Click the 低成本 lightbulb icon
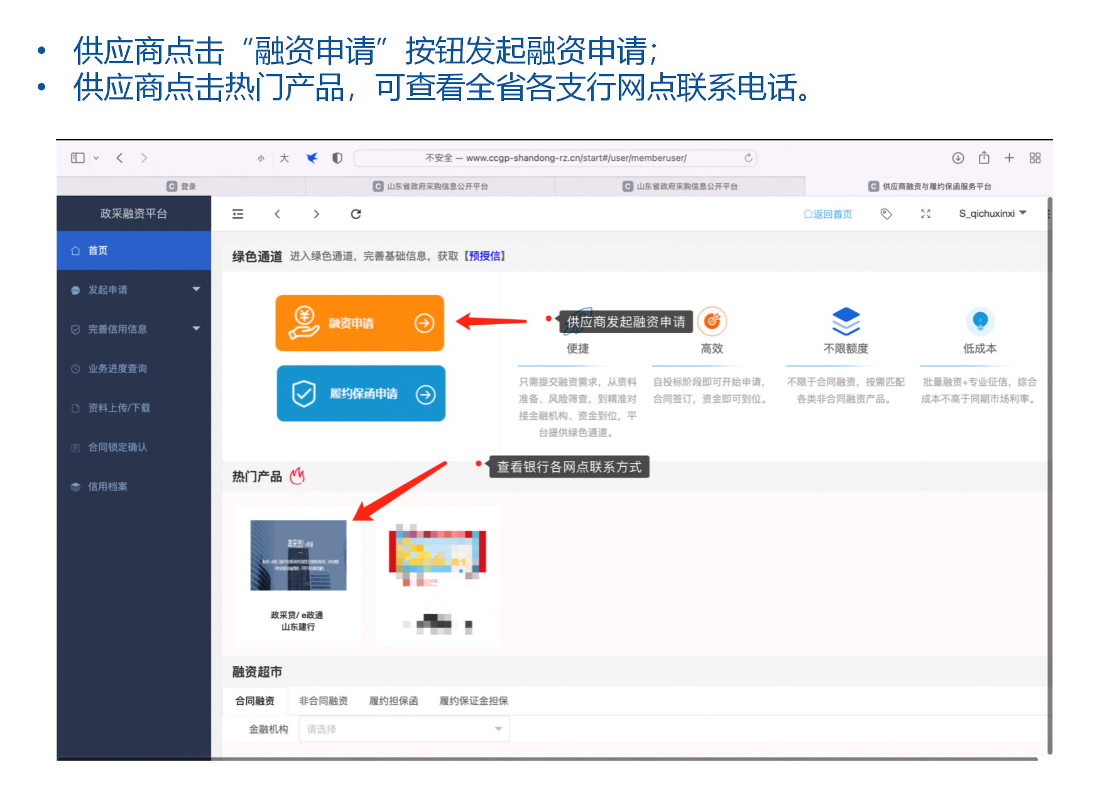The height and width of the screenshot is (799, 1107). point(980,321)
